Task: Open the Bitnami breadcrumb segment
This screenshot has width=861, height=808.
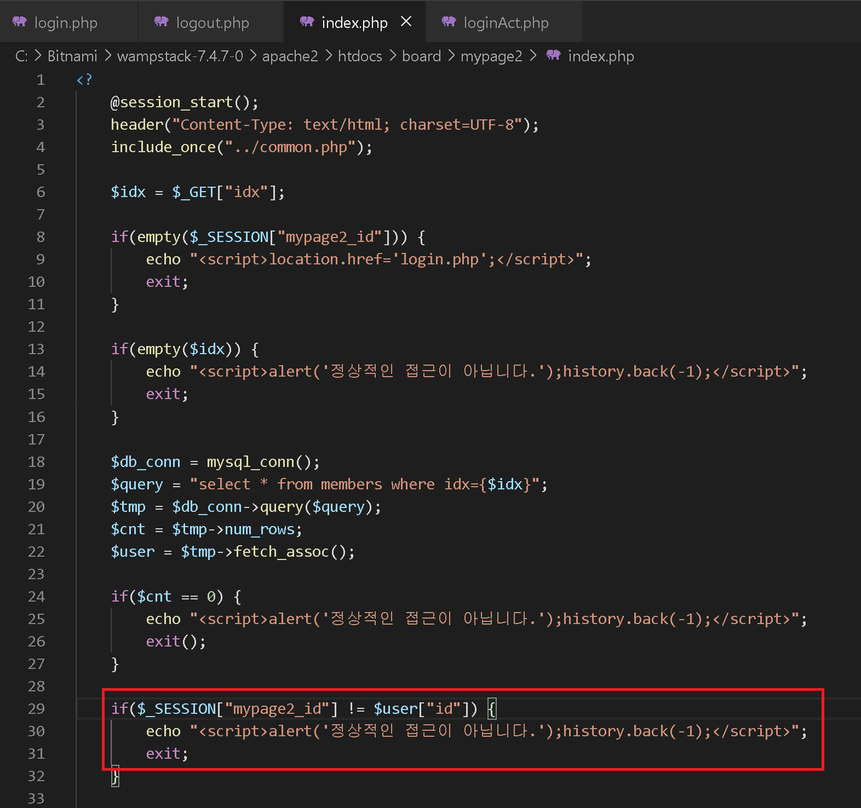Action: (72, 56)
